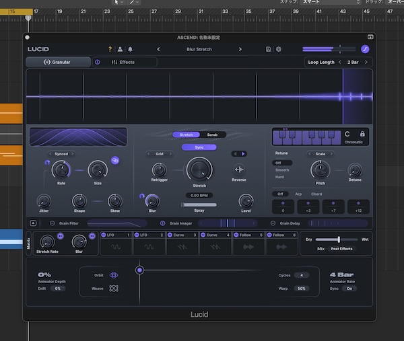The width and height of the screenshot is (404, 341).
Task: Select backward play direction arrow
Action: click(x=235, y=153)
